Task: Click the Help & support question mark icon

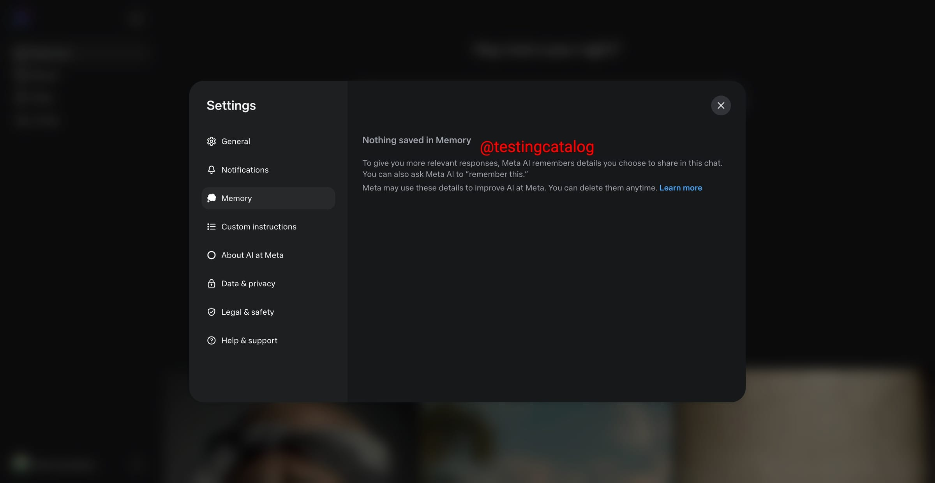Action: [x=211, y=340]
